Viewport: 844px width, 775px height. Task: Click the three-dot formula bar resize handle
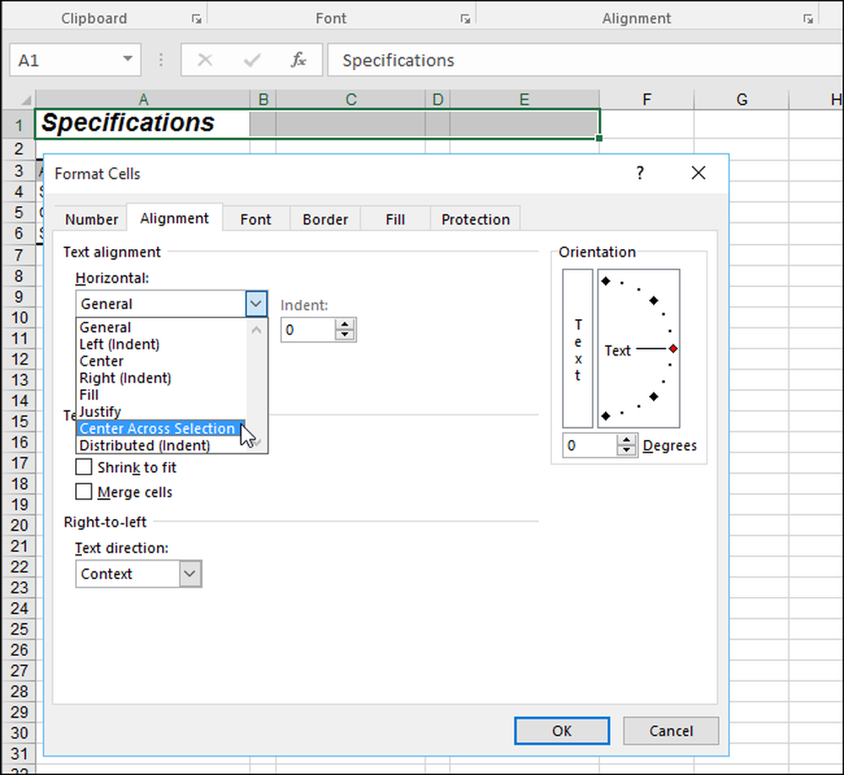[x=160, y=60]
